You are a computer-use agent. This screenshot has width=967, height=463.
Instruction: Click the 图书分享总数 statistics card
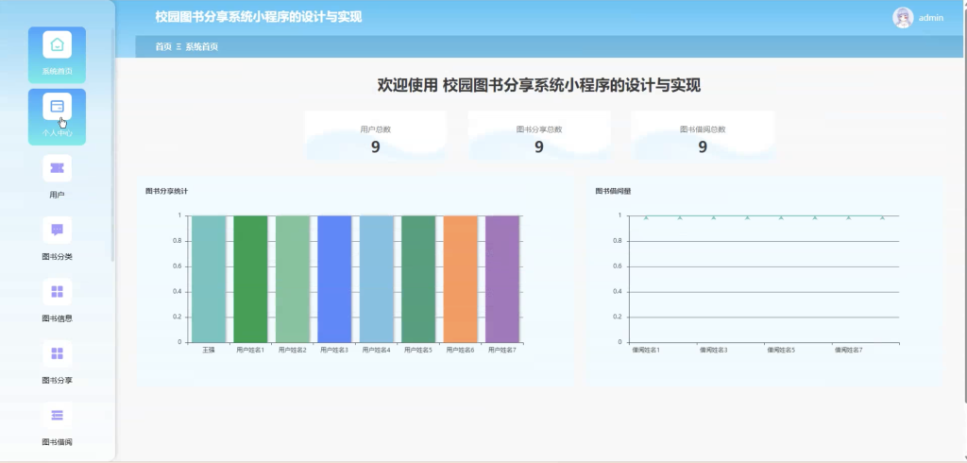539,136
